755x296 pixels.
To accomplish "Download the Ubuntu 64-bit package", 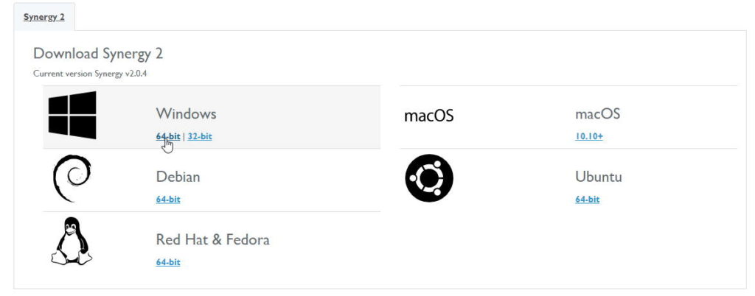I will [588, 199].
